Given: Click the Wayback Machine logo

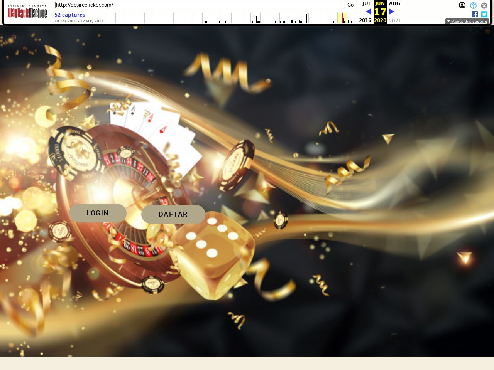Looking at the screenshot, I should [27, 12].
